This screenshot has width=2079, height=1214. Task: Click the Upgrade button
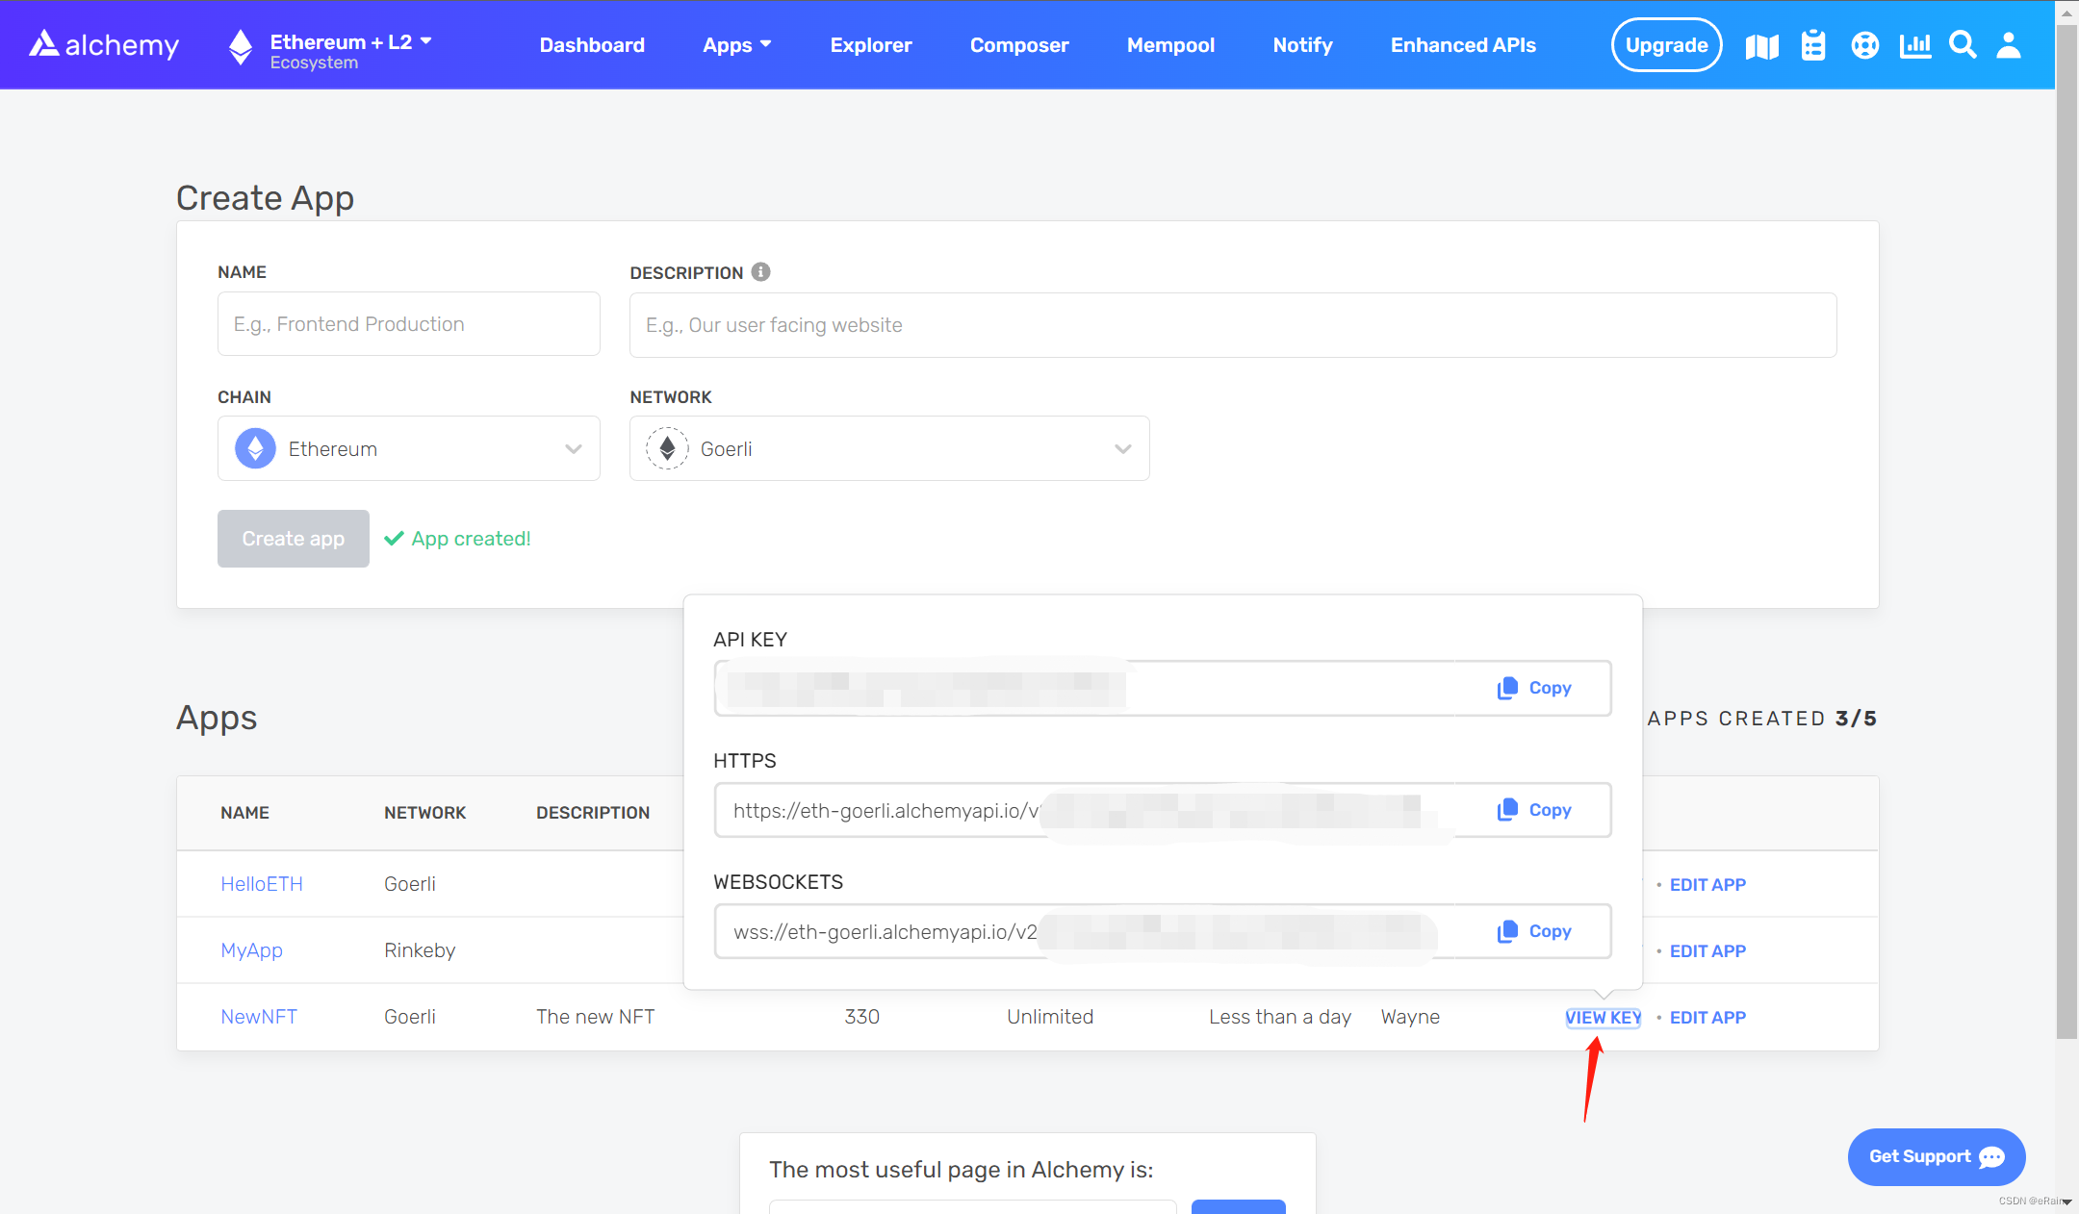(x=1666, y=45)
